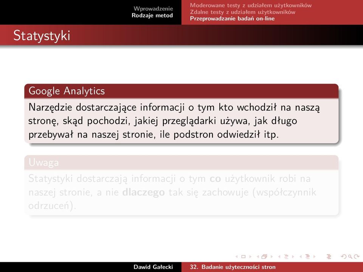Jump to Zdalne testy z udziałem użytkowników
The height and width of the screenshot is (272, 363).
click(x=243, y=12)
